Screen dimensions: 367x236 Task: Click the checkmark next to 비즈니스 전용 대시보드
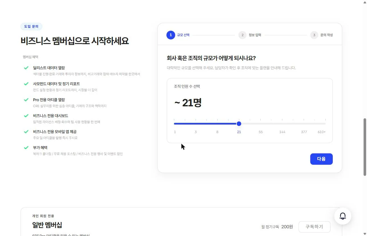[x=26, y=116]
